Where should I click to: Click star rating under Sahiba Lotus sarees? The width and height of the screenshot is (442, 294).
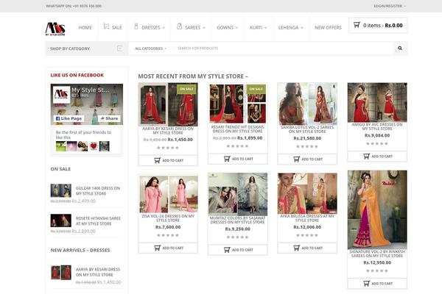pyautogui.click(x=307, y=146)
